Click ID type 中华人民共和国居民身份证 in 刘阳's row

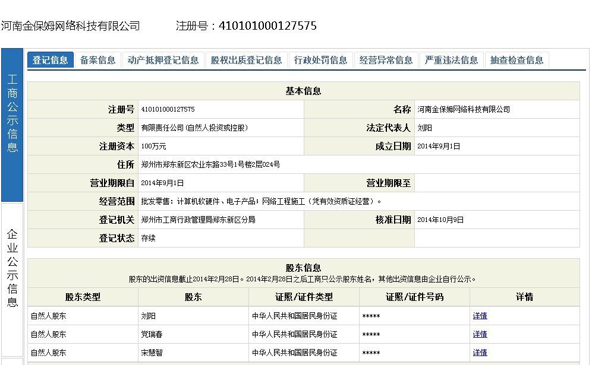(x=294, y=316)
